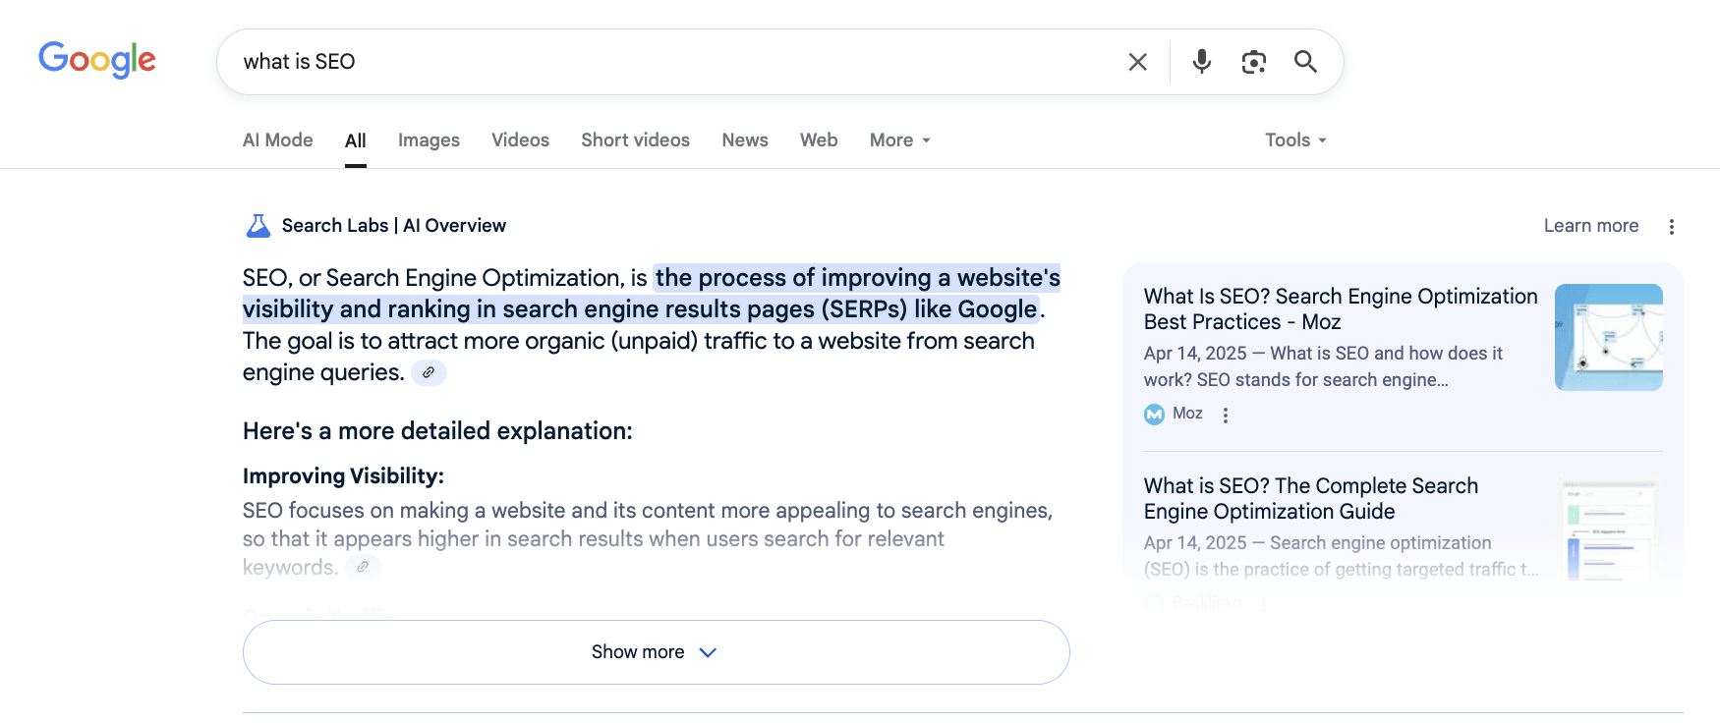Click the 'Moz' source name label
The width and height of the screenshot is (1720, 723).
tap(1187, 414)
